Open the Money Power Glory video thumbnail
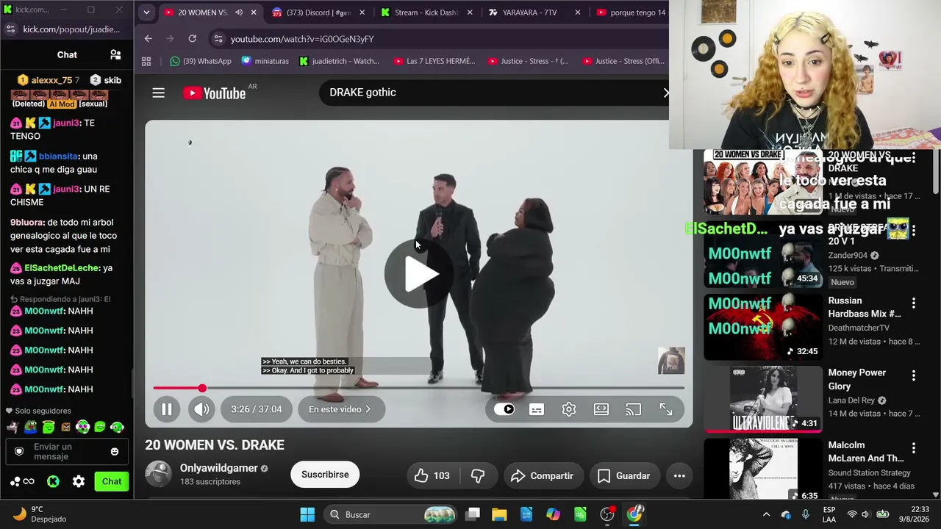 [x=763, y=399]
